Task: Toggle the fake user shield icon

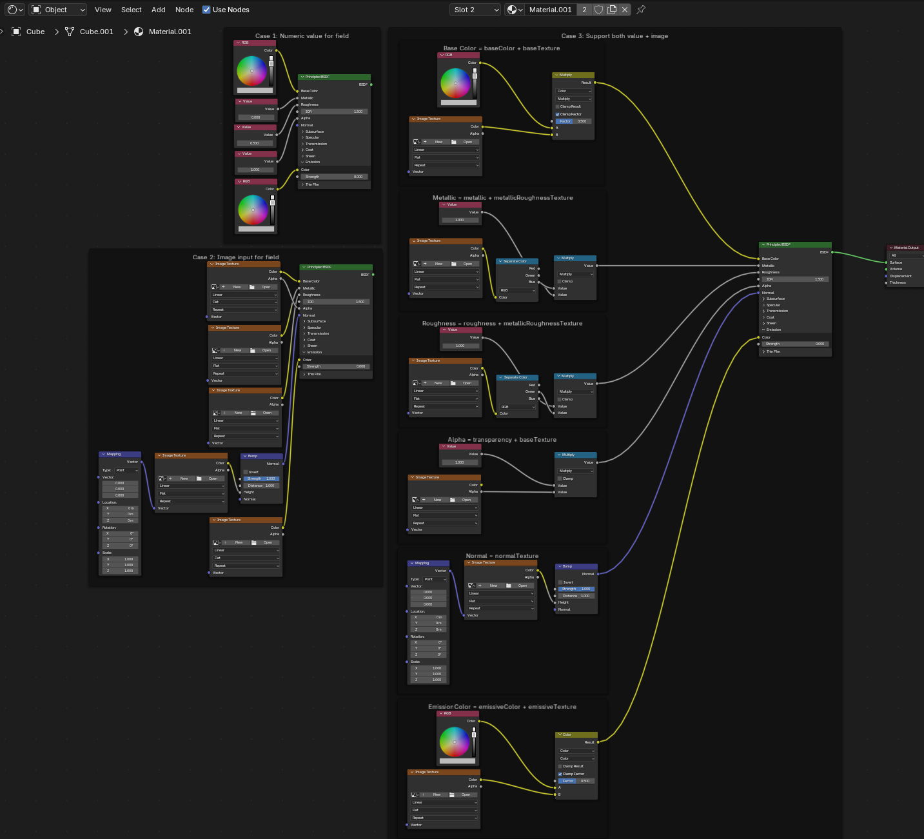Action: click(x=598, y=10)
